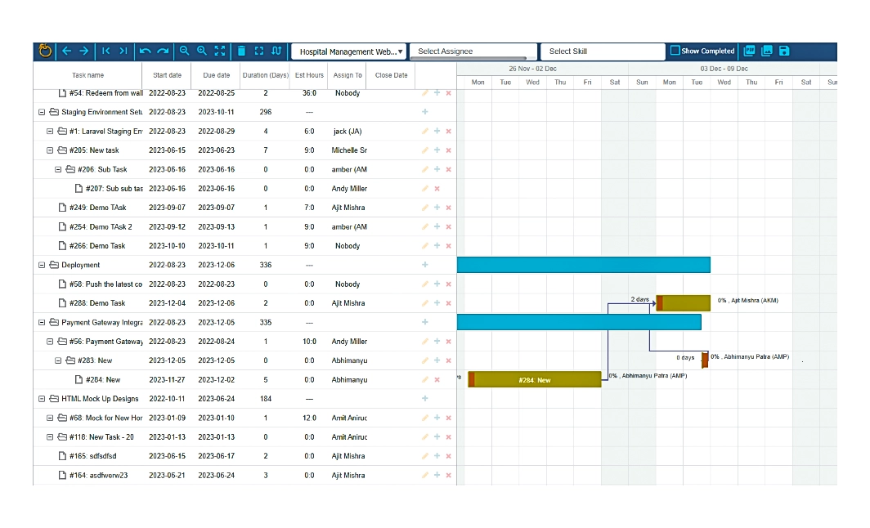The height and width of the screenshot is (528, 870).
Task: Collapse the Payment Gateway Integration group
Action: coord(42,322)
